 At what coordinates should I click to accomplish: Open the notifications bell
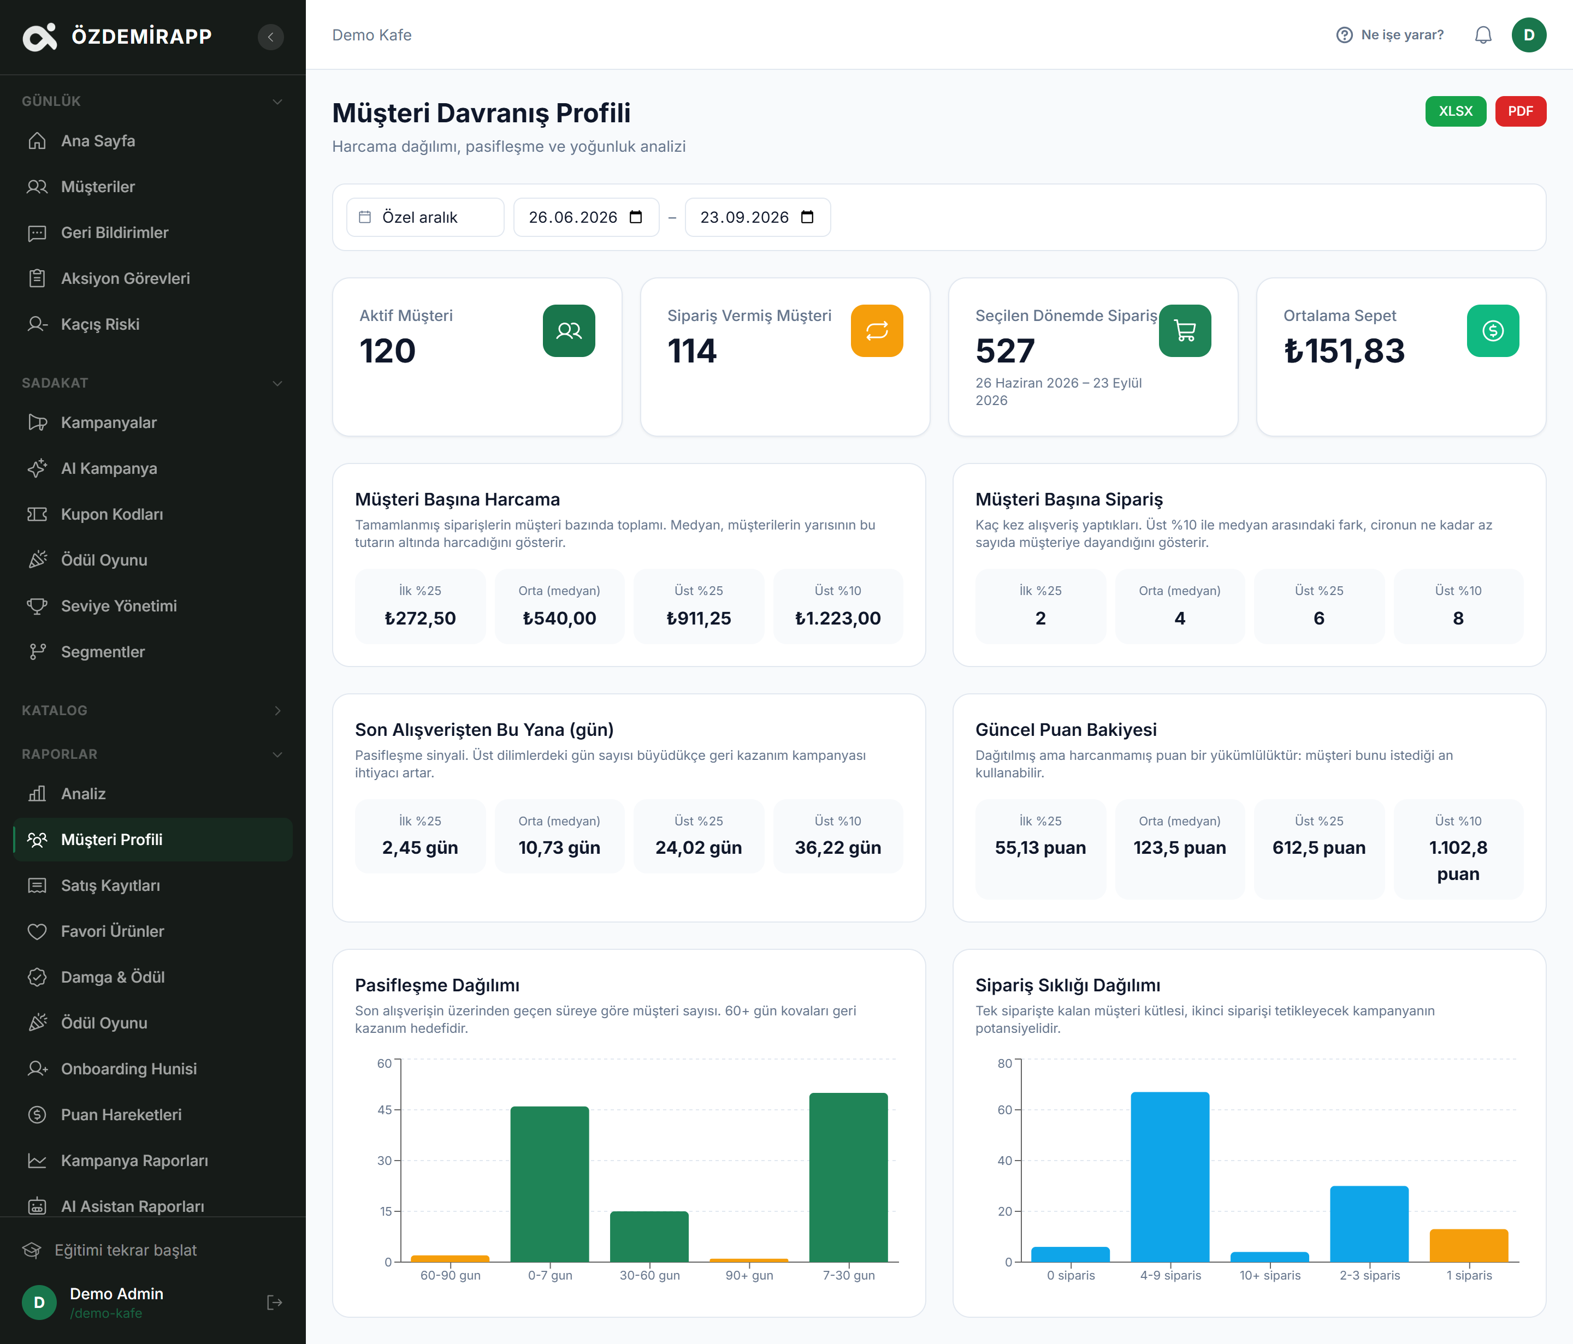pyautogui.click(x=1483, y=35)
